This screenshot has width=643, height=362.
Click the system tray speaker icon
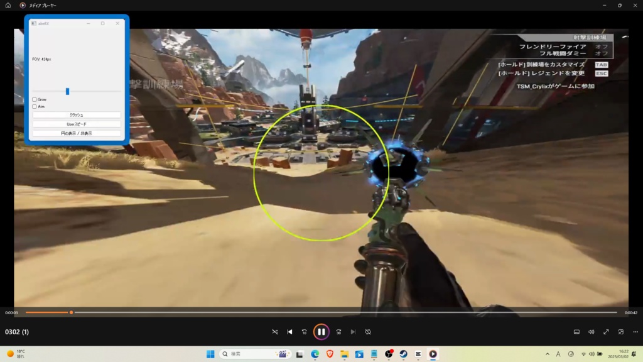coord(592,354)
